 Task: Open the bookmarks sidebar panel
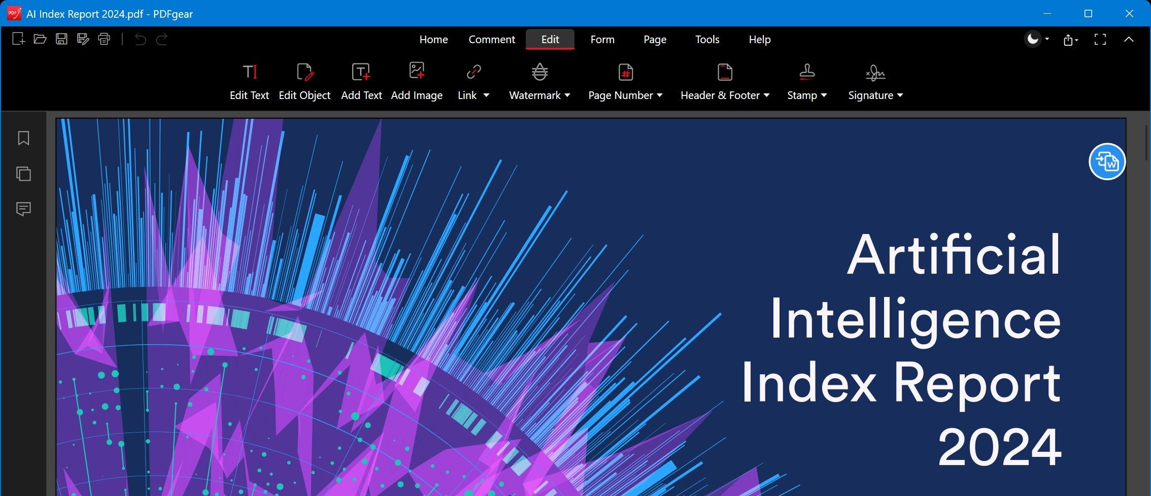tap(23, 138)
